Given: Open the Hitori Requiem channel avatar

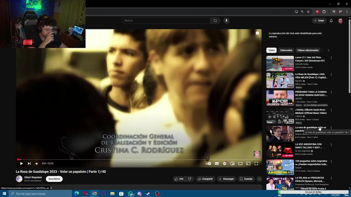Looking at the screenshot, I should pos(19,179).
